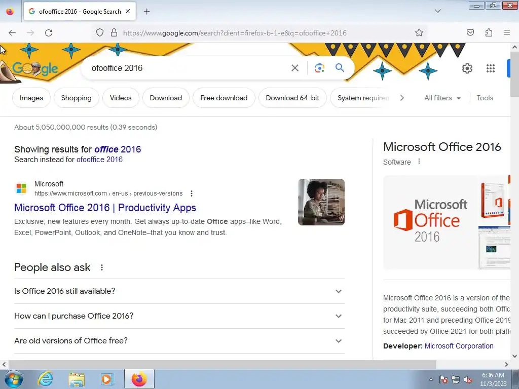Clear the search box with the X icon

tap(295, 68)
